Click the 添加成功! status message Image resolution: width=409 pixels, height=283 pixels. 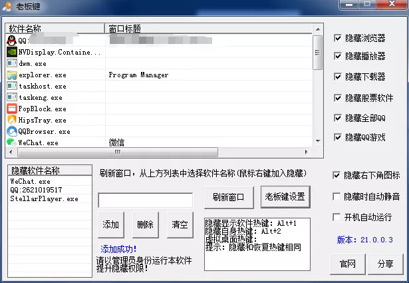coord(118,249)
